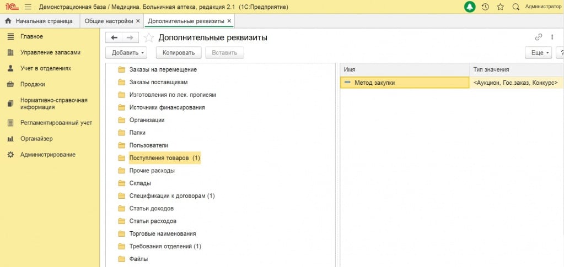
Task: Add current page to favorites star
Action: tap(148, 38)
